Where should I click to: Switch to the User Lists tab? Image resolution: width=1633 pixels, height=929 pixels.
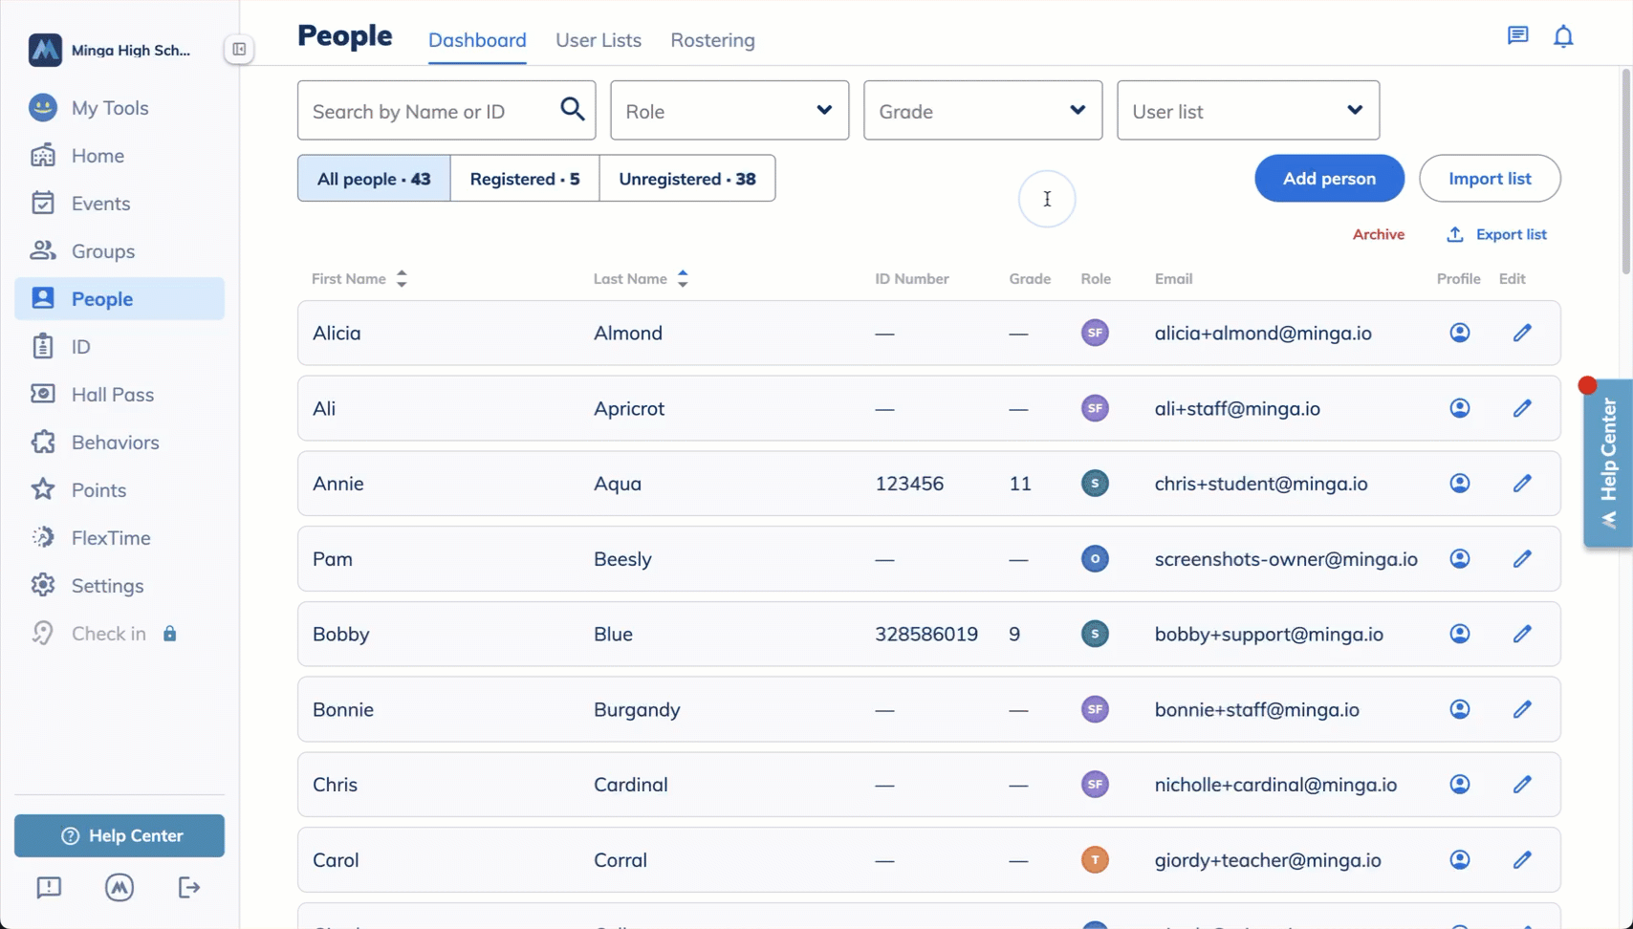pos(599,40)
